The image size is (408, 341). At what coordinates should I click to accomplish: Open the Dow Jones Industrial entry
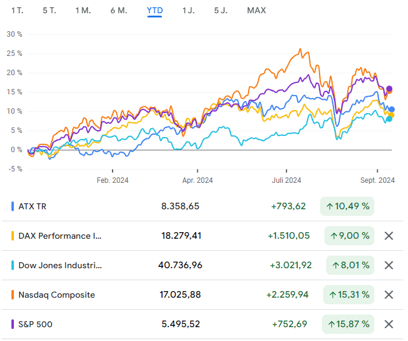pos(60,265)
